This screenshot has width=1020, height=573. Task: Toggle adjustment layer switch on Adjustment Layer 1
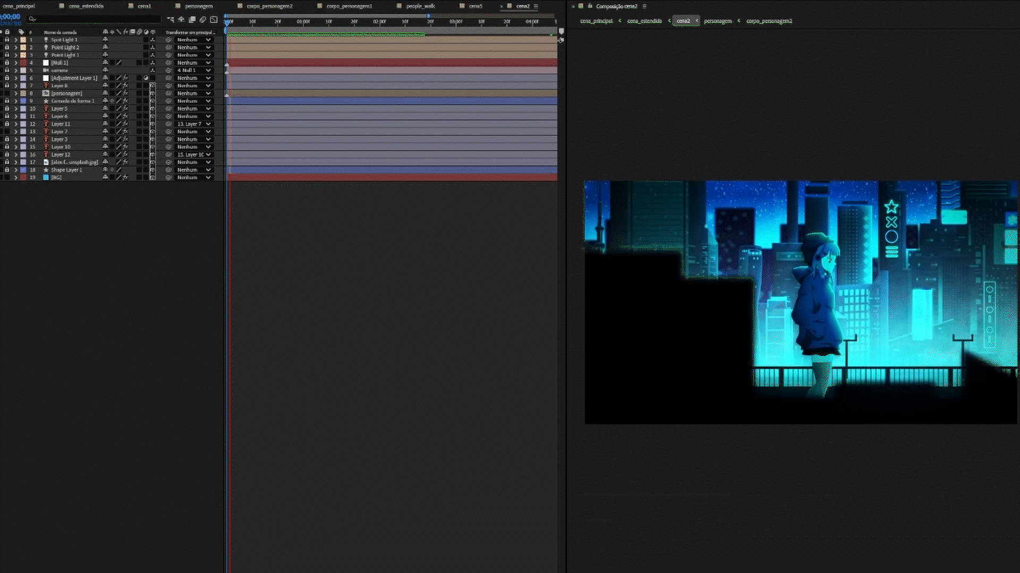click(146, 78)
